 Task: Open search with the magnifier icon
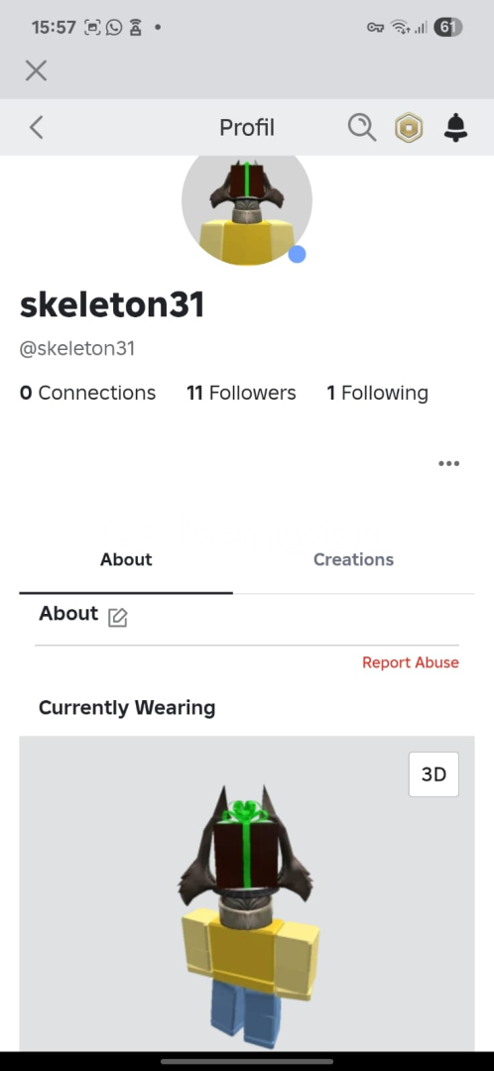[361, 127]
